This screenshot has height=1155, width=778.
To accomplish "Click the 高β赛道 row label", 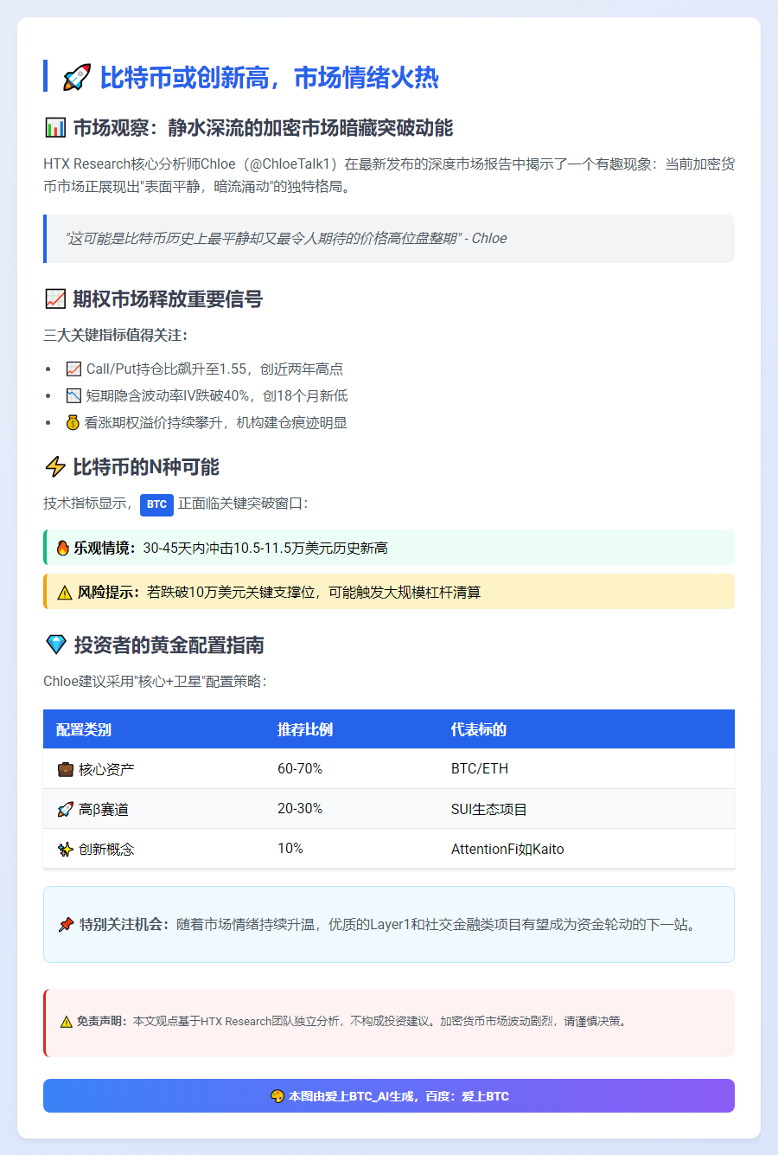I will point(104,809).
